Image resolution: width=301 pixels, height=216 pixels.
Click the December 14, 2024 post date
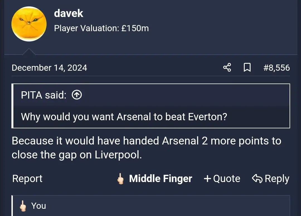coord(49,68)
